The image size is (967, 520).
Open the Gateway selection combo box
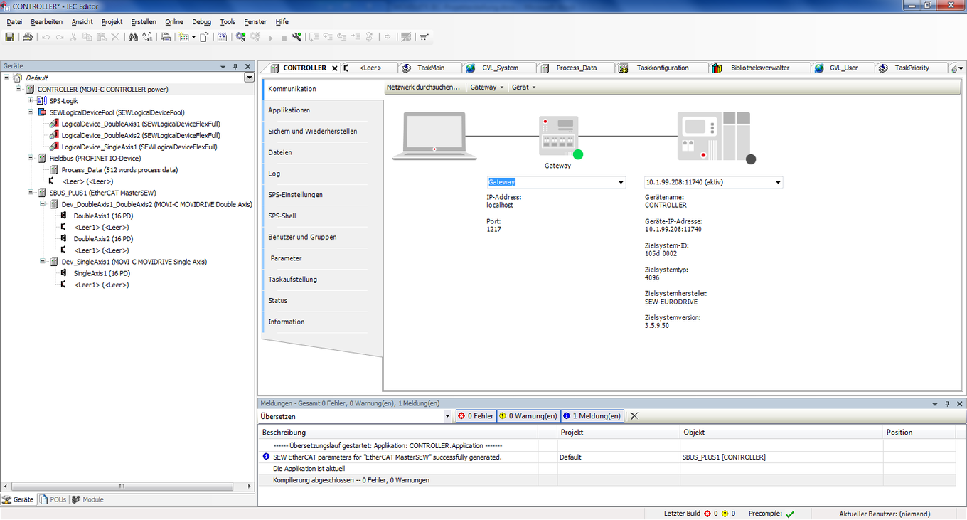point(621,182)
